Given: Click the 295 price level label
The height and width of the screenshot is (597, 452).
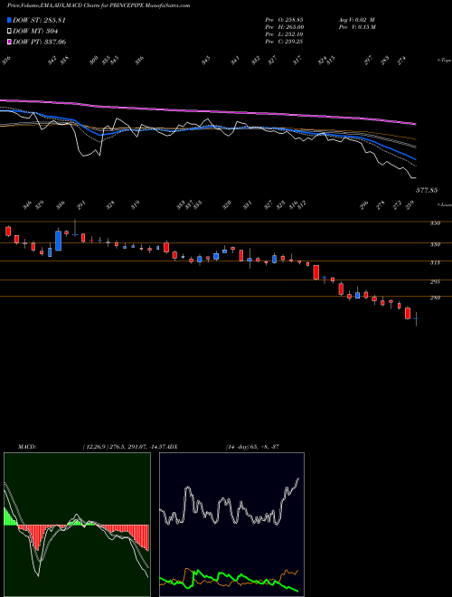Looking at the screenshot, I should [435, 281].
